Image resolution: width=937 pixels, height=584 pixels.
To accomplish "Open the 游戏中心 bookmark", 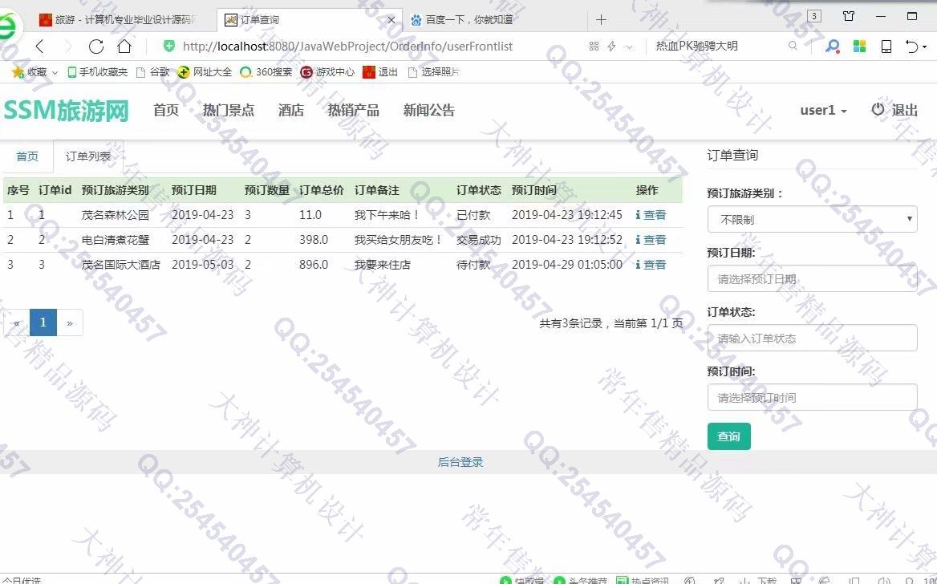I will (327, 71).
